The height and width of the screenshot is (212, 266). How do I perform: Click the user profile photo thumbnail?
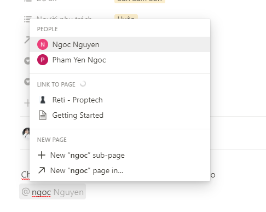click(x=26, y=133)
